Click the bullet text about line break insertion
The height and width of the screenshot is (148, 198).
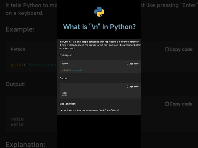click(92, 110)
